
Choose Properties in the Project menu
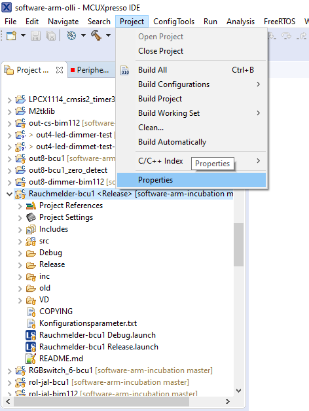pyautogui.click(x=191, y=180)
